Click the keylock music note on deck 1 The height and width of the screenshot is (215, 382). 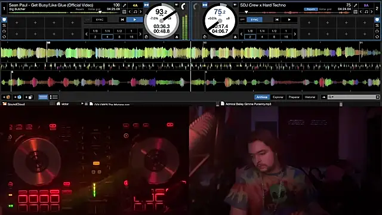tap(135, 11)
